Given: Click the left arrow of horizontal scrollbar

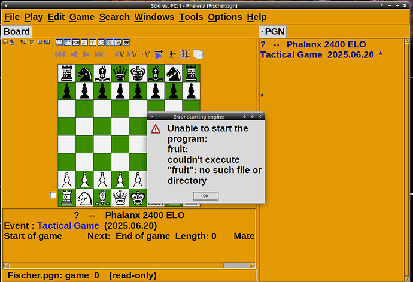Looking at the screenshot, I should pyautogui.click(x=6, y=265).
